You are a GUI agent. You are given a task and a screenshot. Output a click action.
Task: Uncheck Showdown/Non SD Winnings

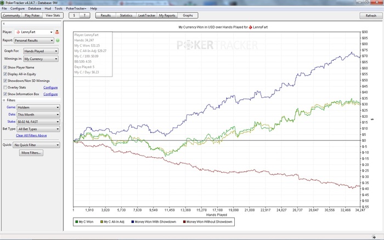coord(5,81)
